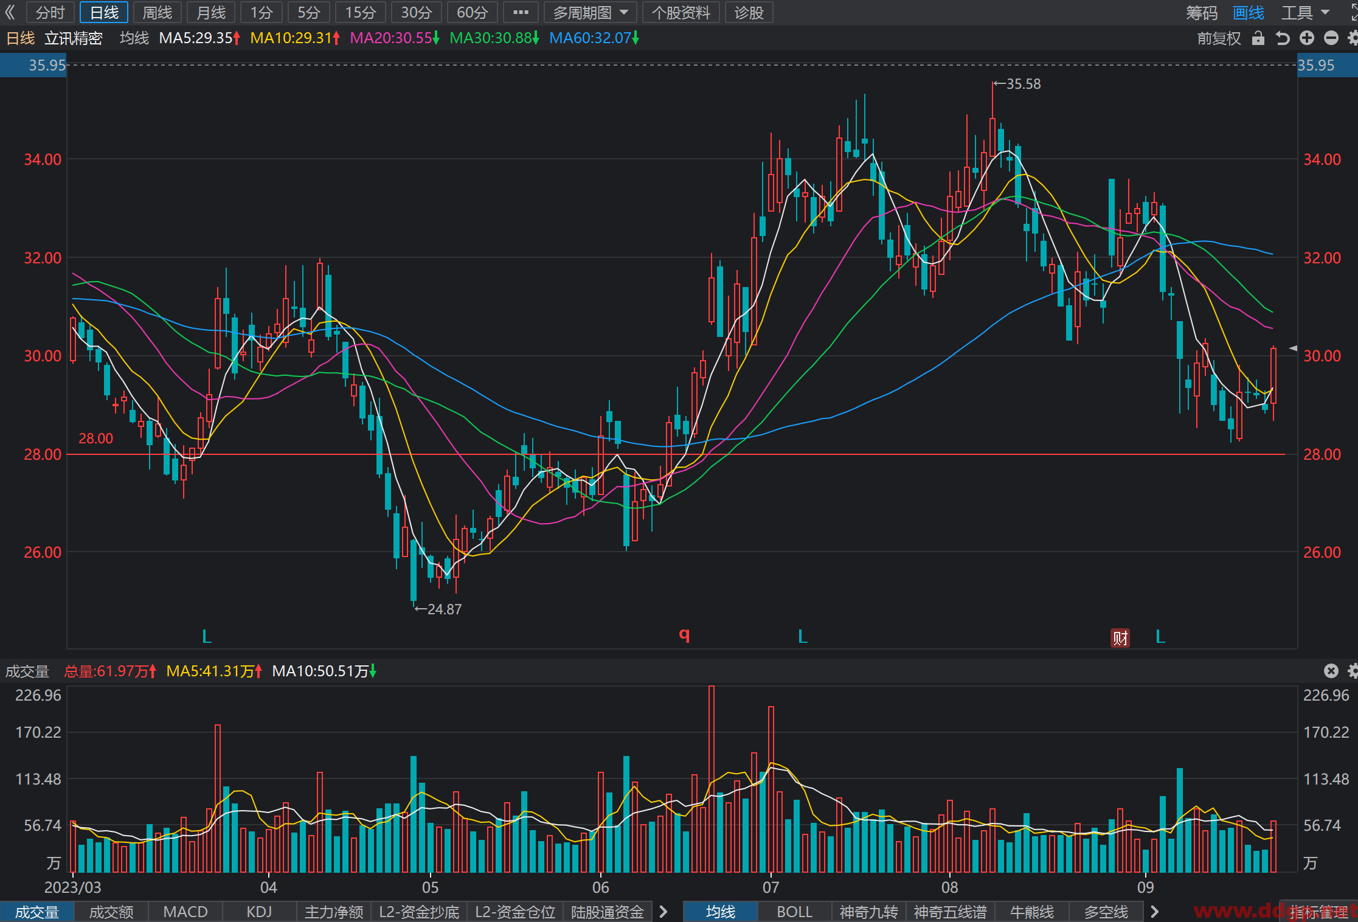Expand overlay tabs arrow after 多空线

(1154, 912)
